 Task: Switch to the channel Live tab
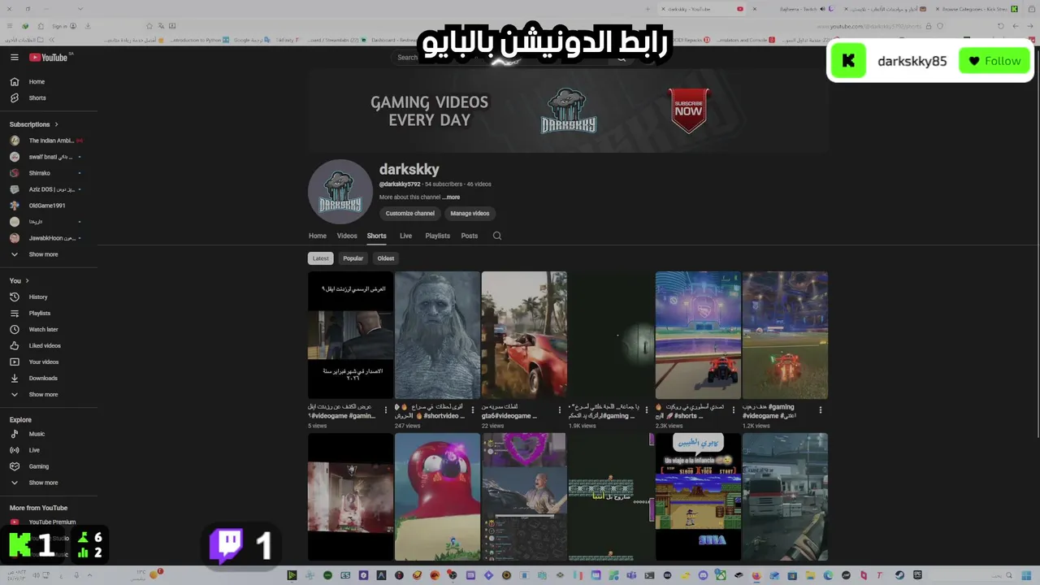[x=405, y=236]
